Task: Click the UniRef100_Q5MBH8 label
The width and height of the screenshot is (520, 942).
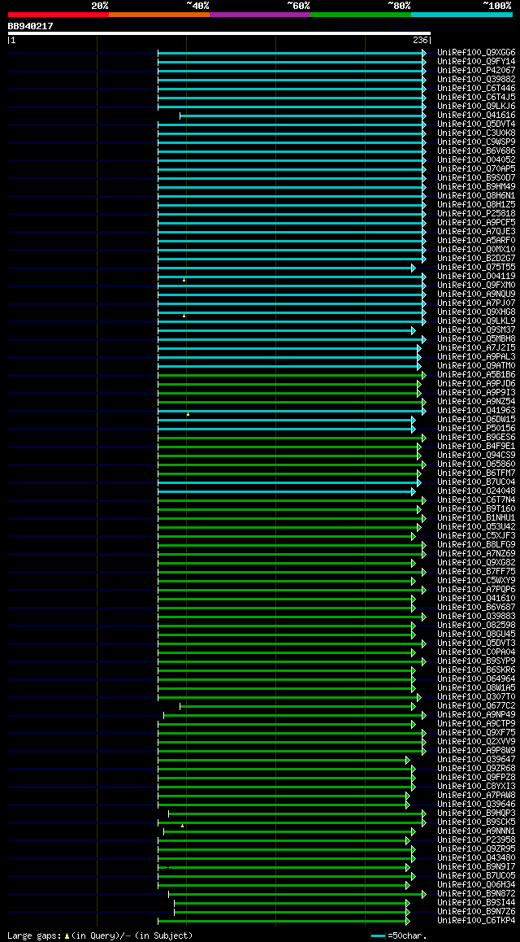Action: click(x=476, y=339)
